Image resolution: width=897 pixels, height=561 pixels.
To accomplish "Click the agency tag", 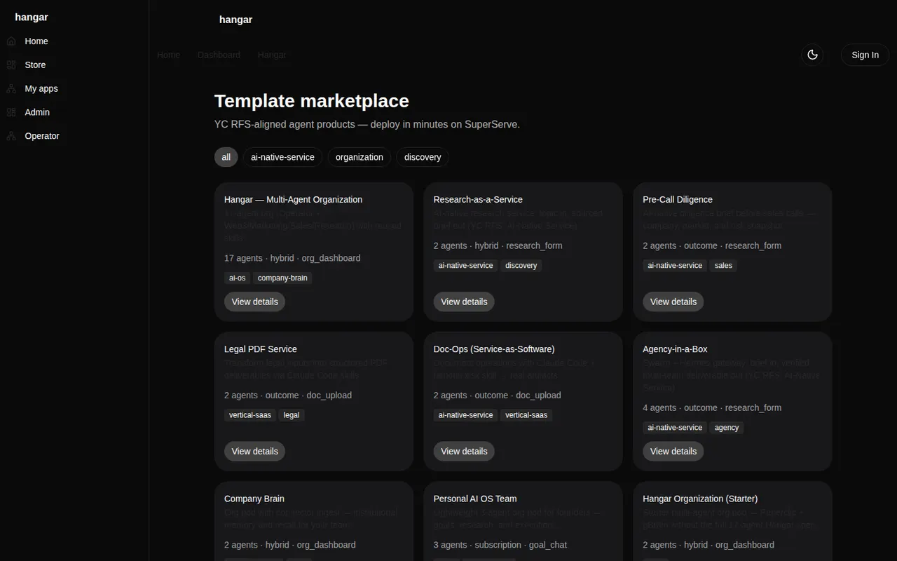I will pos(727,428).
